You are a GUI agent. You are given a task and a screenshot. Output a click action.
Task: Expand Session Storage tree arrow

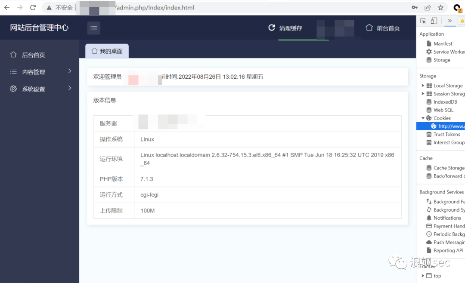[423, 94]
